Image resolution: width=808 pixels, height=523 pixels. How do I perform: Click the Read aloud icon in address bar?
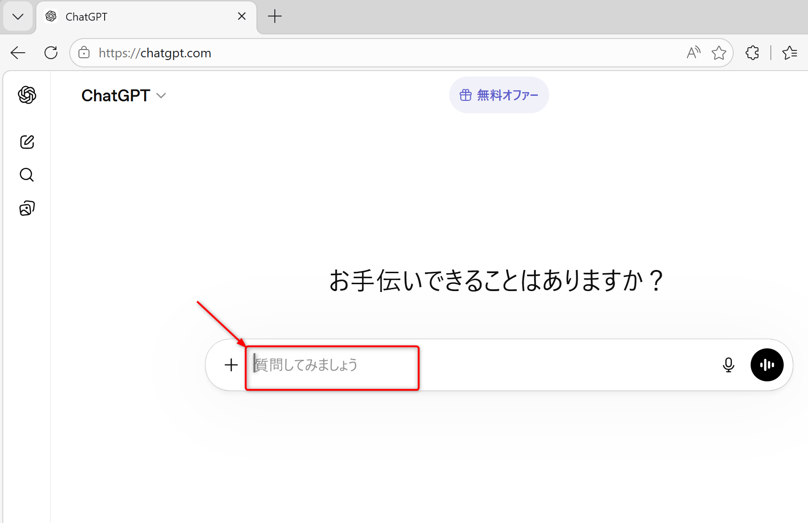[x=693, y=53]
